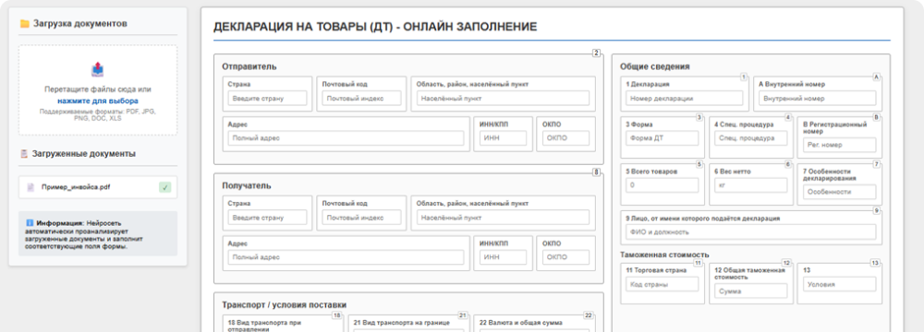The height and width of the screenshot is (332, 924).
Task: Click the 'нажмите для выбора' upload link
Action: (98, 101)
